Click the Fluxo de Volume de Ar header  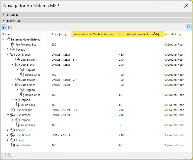pos(139,34)
